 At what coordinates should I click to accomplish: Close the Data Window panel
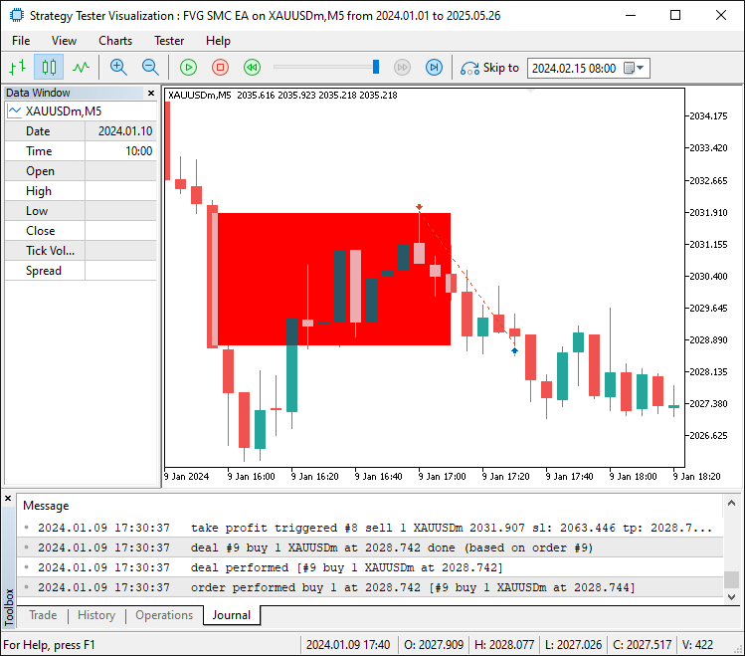pyautogui.click(x=151, y=93)
